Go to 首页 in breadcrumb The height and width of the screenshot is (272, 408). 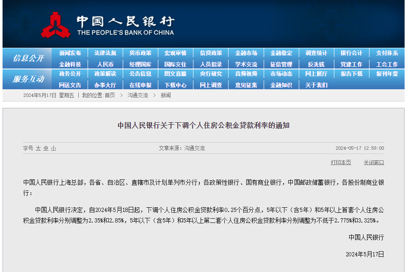[x=110, y=96]
